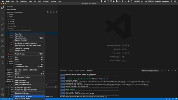178x100 pixels.
Task: Open the Run menu in menu bar
Action: click(x=39, y=1)
